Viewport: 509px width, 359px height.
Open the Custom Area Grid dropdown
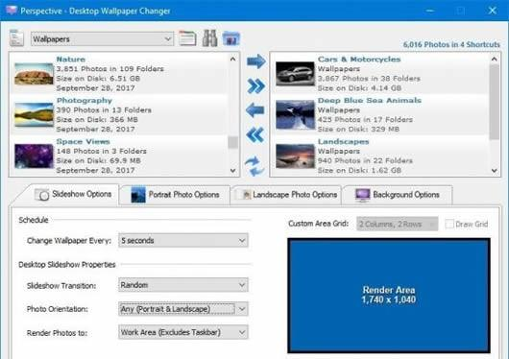pos(398,224)
